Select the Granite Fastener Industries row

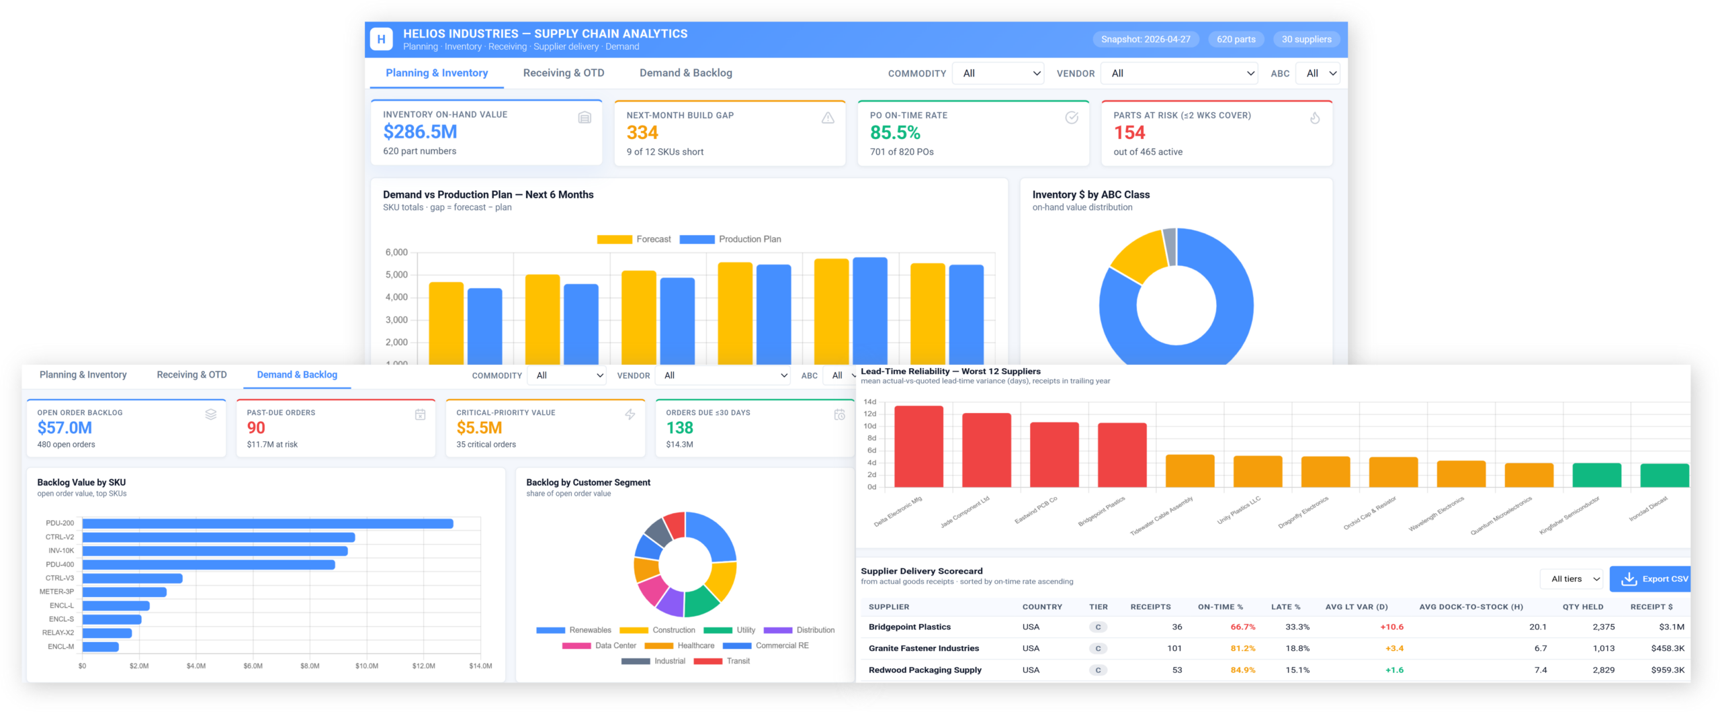pos(1275,648)
